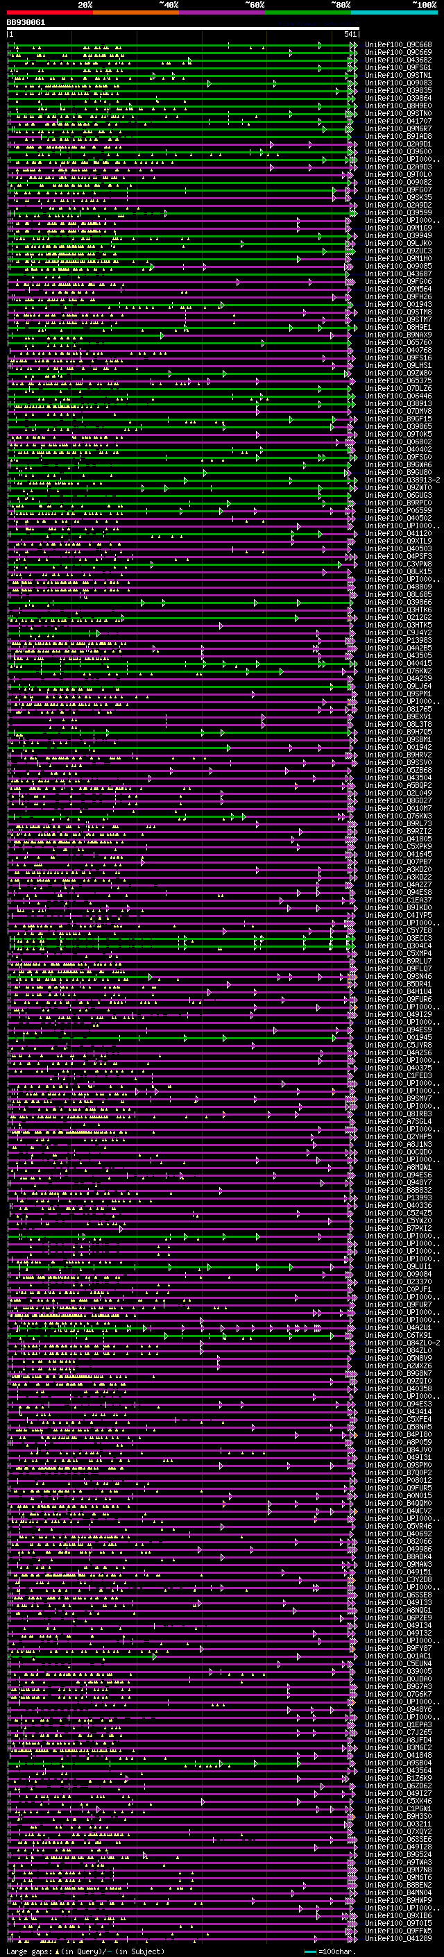
Task: Open hit UniRef100_Q9C669
Action: [x=398, y=53]
